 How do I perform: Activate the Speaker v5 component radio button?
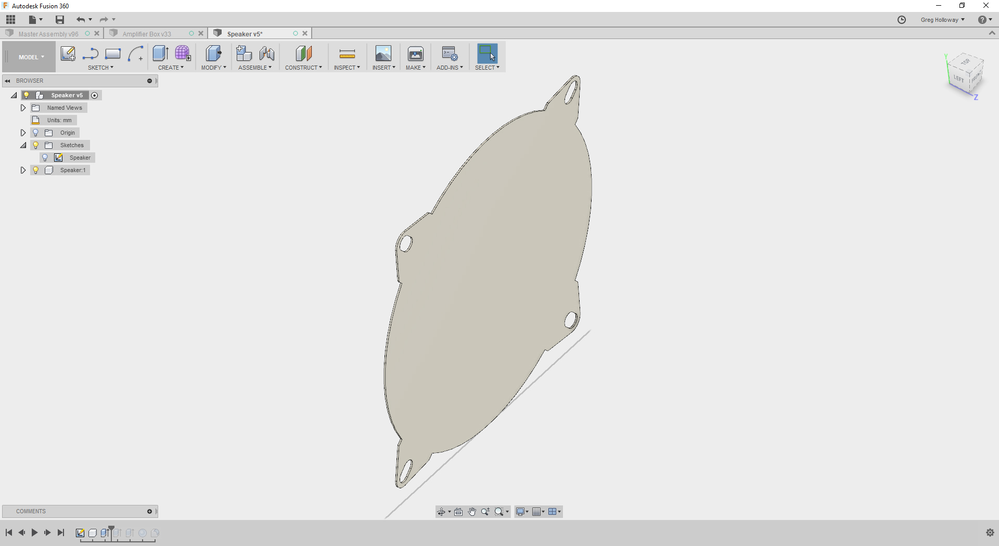coord(95,95)
